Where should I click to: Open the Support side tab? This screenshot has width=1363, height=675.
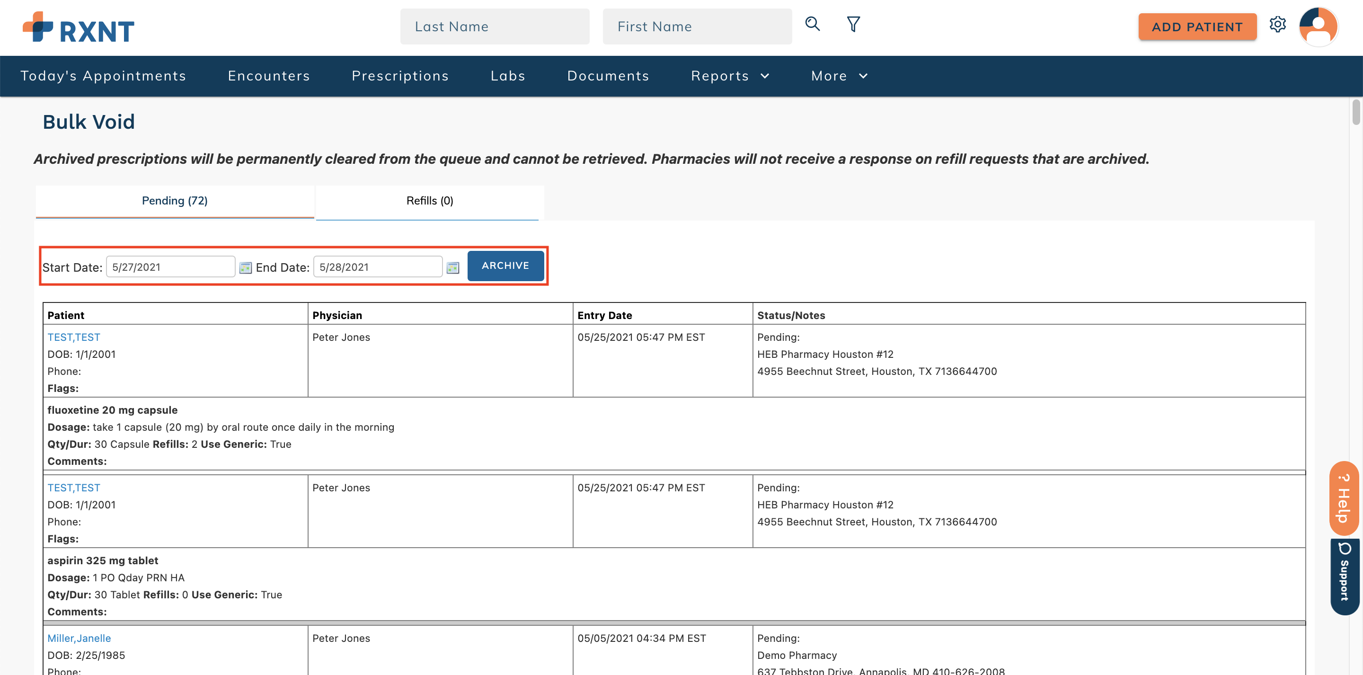pyautogui.click(x=1344, y=577)
